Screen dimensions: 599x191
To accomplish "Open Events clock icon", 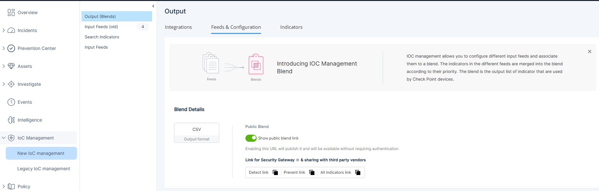I will click(x=11, y=102).
